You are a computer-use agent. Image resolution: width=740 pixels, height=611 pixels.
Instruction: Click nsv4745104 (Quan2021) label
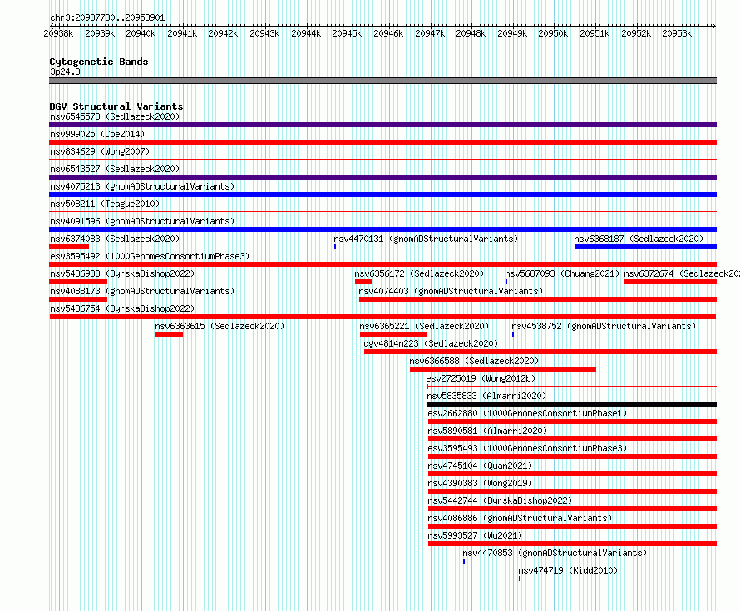pos(480,466)
